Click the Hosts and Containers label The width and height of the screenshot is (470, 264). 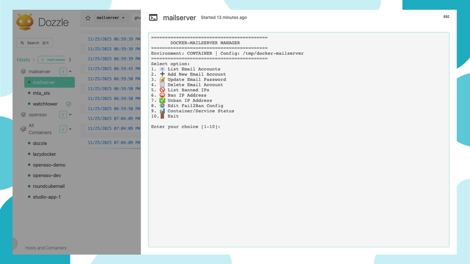pos(46,248)
